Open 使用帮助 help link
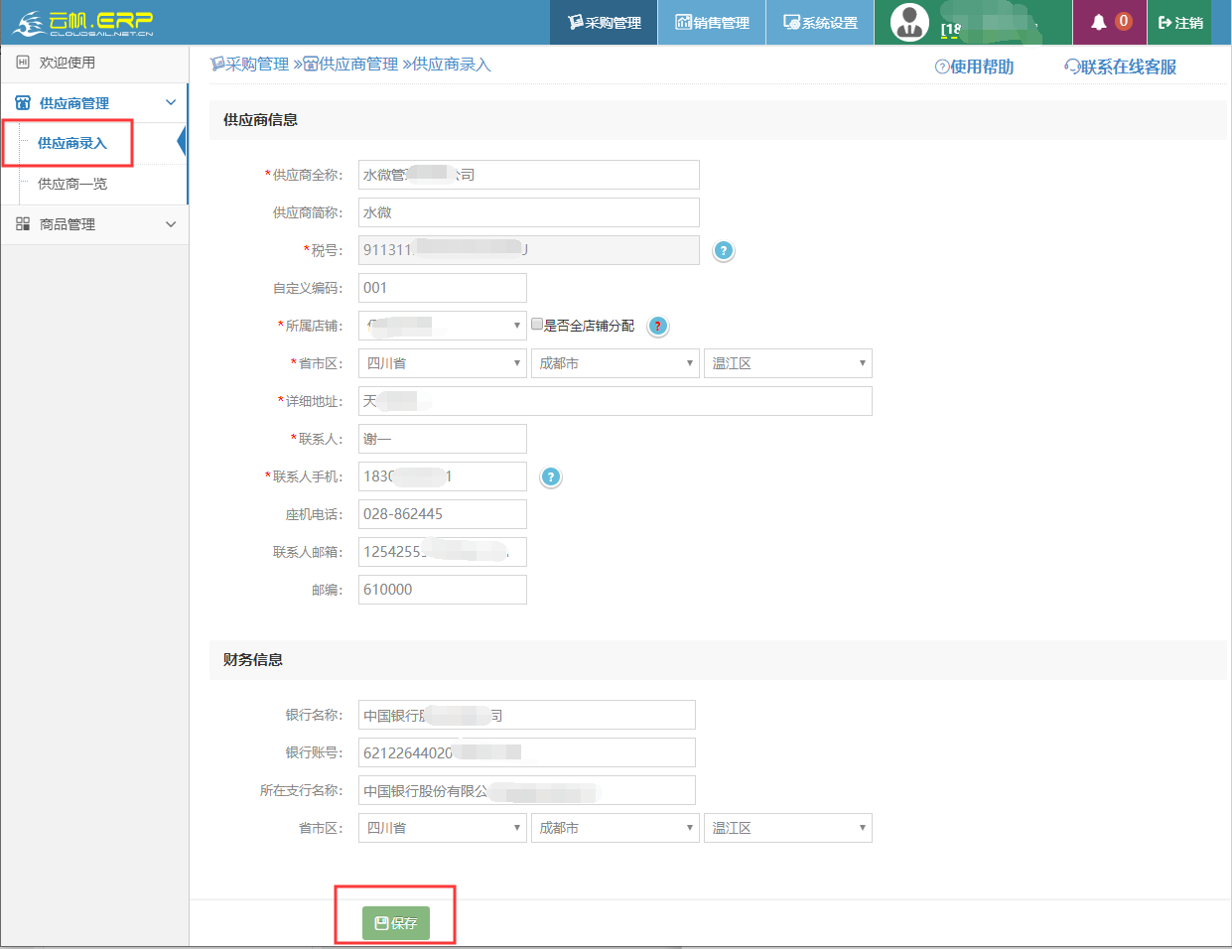Image resolution: width=1232 pixels, height=949 pixels. click(974, 67)
